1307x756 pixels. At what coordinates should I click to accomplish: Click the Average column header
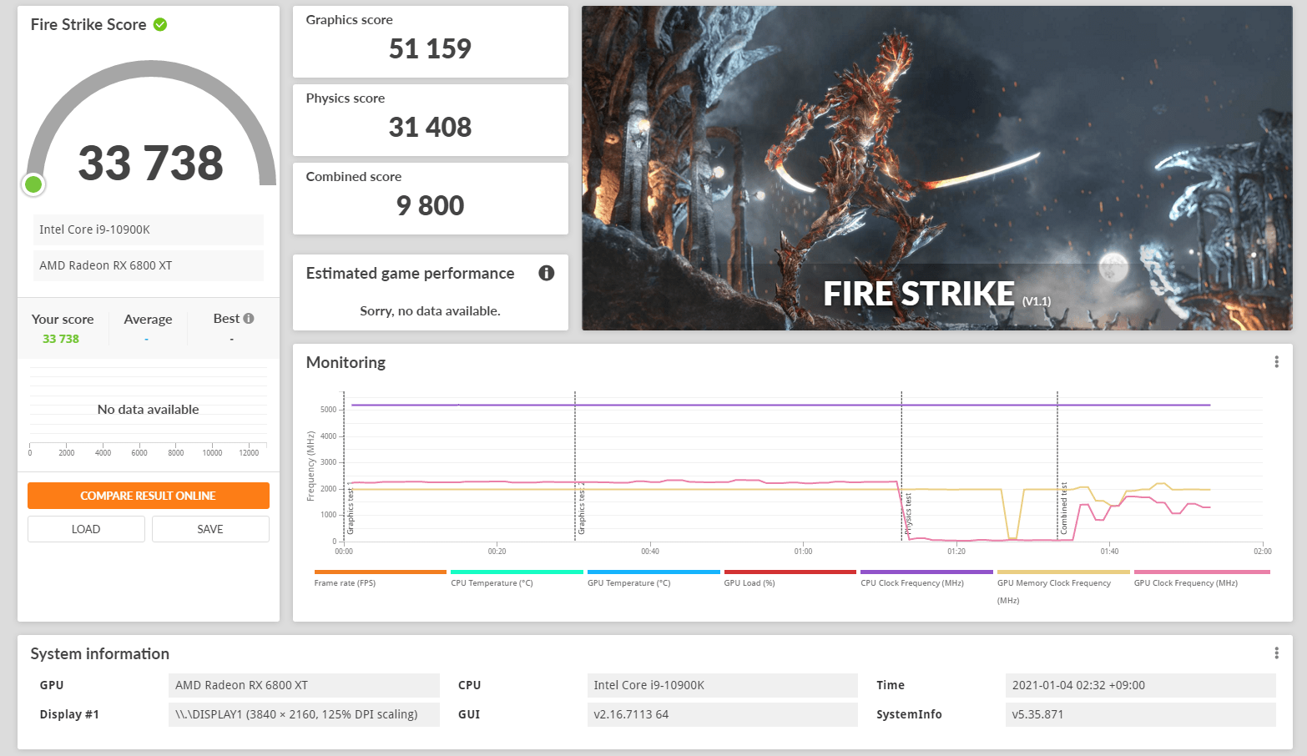click(148, 319)
